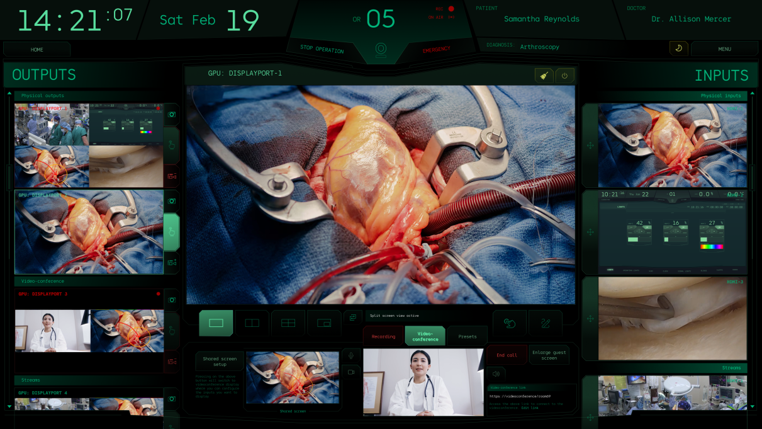Click the webcam icon below OR 05
762x429 pixels.
point(381,49)
